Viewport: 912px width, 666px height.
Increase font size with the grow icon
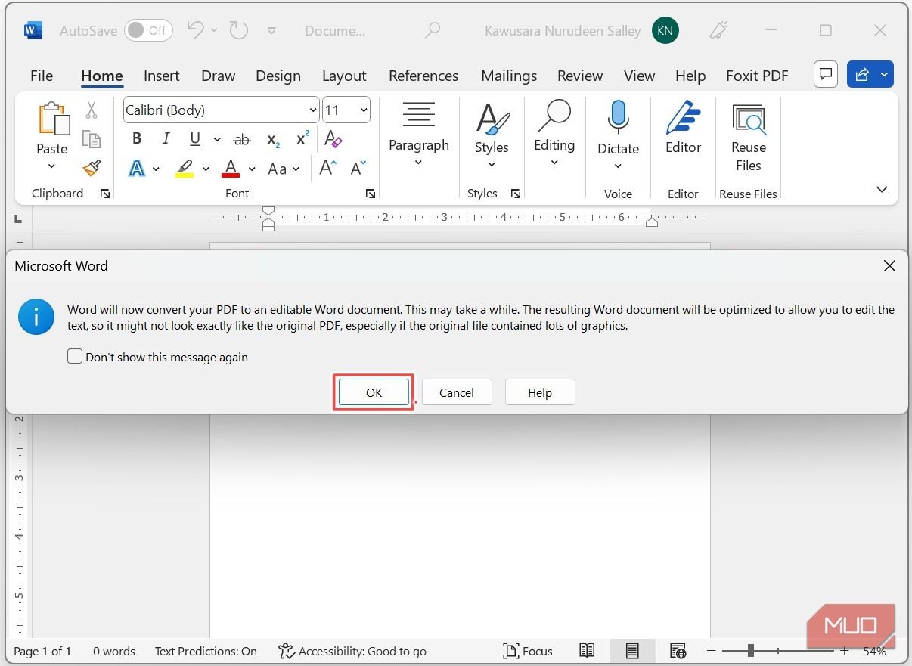click(327, 167)
